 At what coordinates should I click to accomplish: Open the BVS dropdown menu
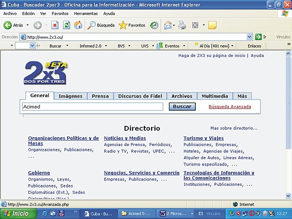[x=129, y=46]
